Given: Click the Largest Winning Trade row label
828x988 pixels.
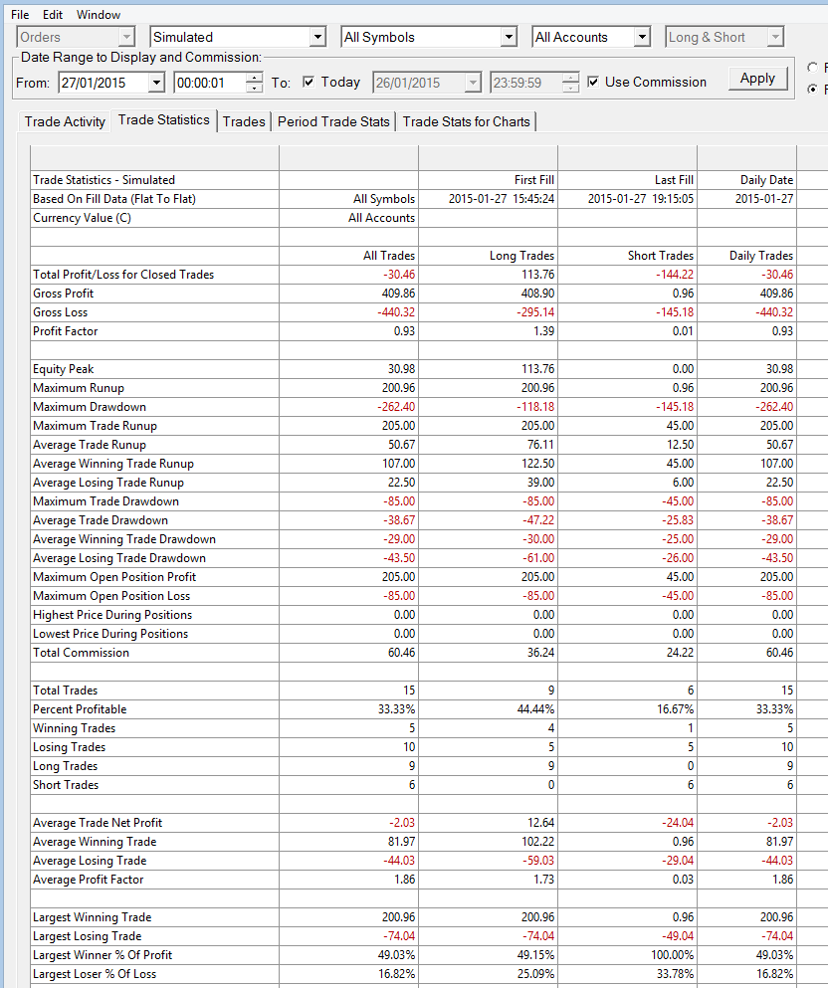Looking at the screenshot, I should coord(92,916).
